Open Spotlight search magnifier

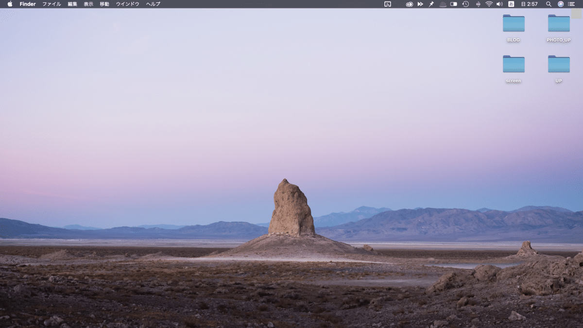[x=549, y=4]
